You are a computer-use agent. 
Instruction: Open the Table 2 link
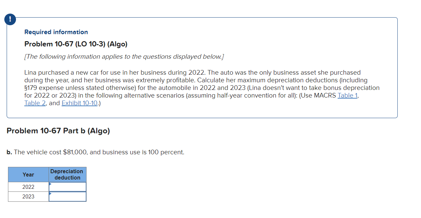tap(36, 103)
